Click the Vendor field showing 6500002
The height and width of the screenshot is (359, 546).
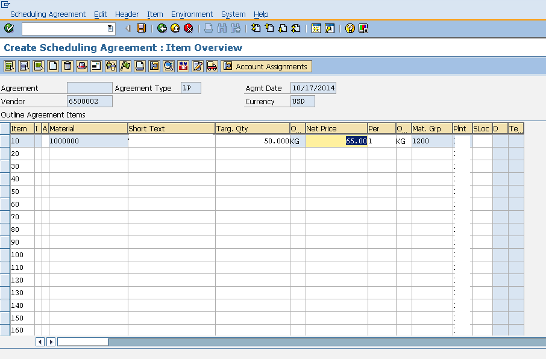point(89,101)
